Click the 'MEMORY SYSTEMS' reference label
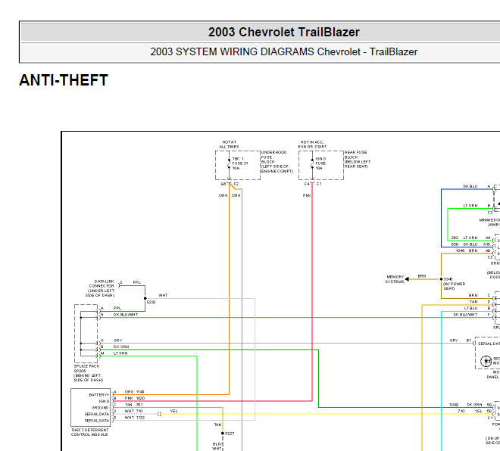The height and width of the screenshot is (451, 500). tap(395, 279)
